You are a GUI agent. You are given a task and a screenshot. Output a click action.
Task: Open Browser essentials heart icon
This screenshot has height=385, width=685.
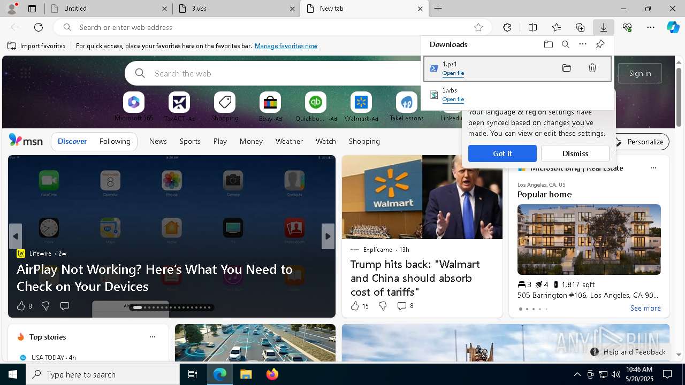tap(627, 27)
